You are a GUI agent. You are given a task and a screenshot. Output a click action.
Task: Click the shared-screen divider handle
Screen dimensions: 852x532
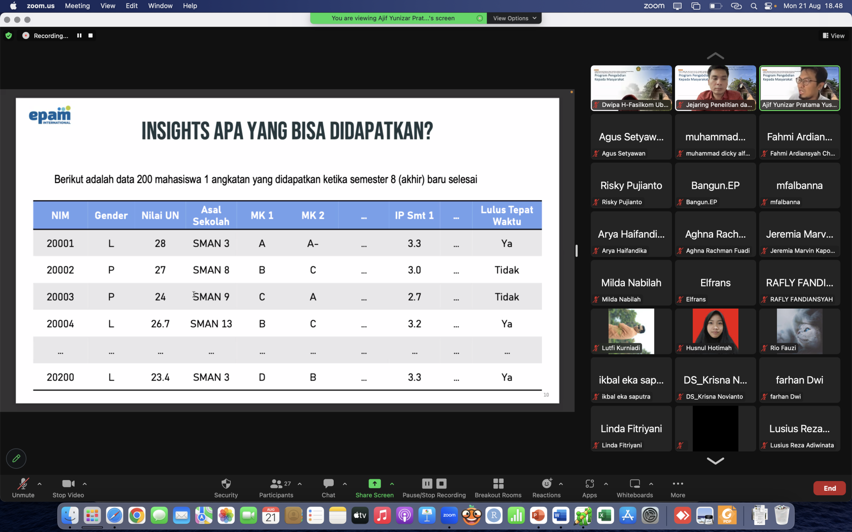coord(576,250)
